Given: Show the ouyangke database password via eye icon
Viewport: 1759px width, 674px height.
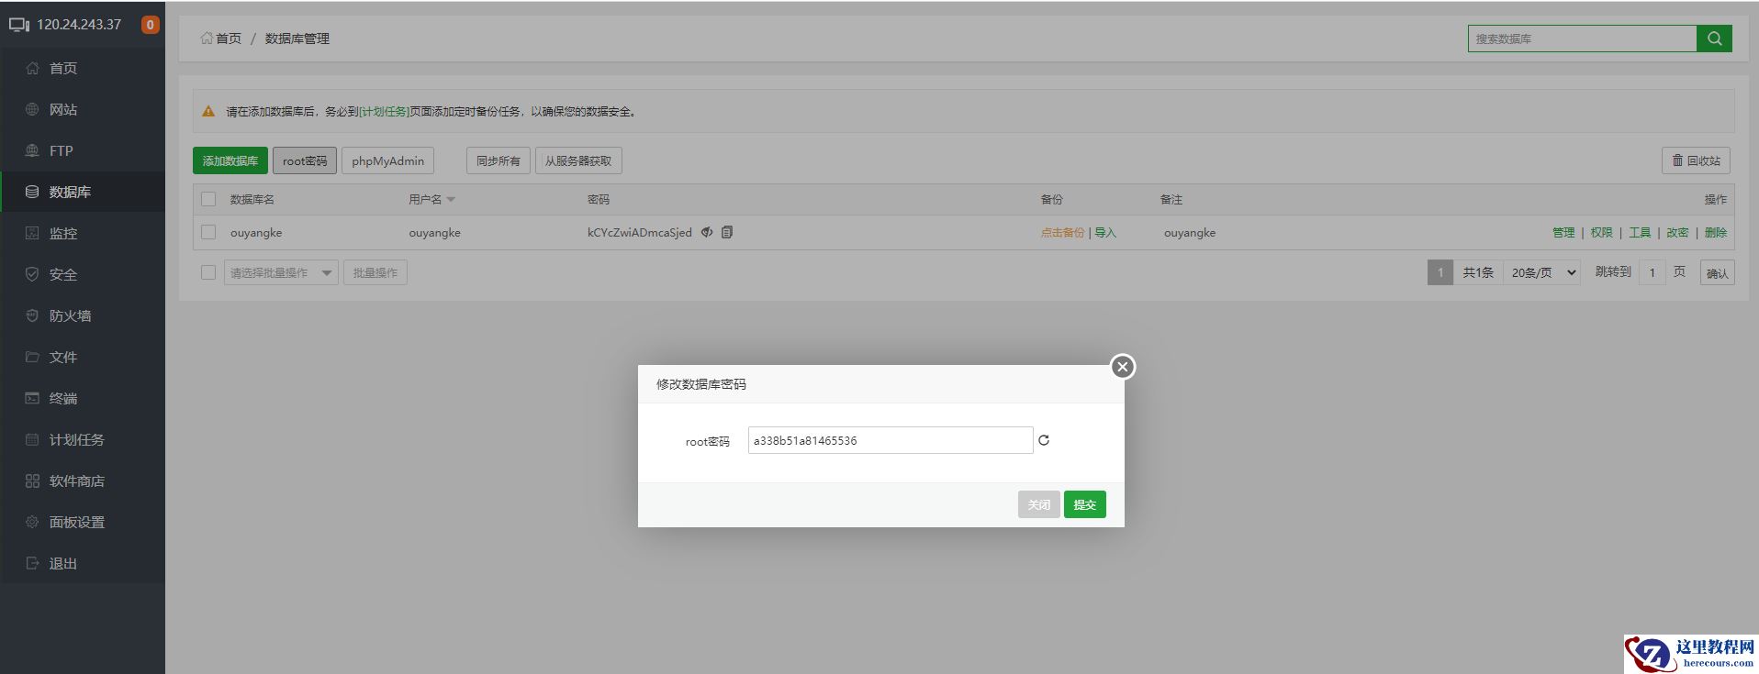Looking at the screenshot, I should pos(707,232).
